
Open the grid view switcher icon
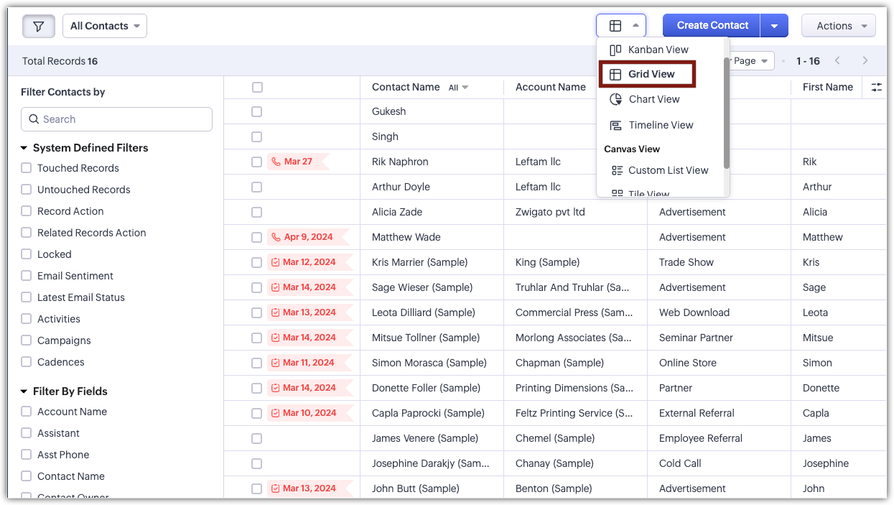point(621,26)
